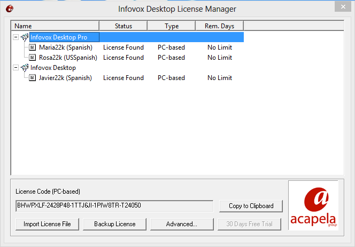Click Javier22k's PC-based type cell

171,78
